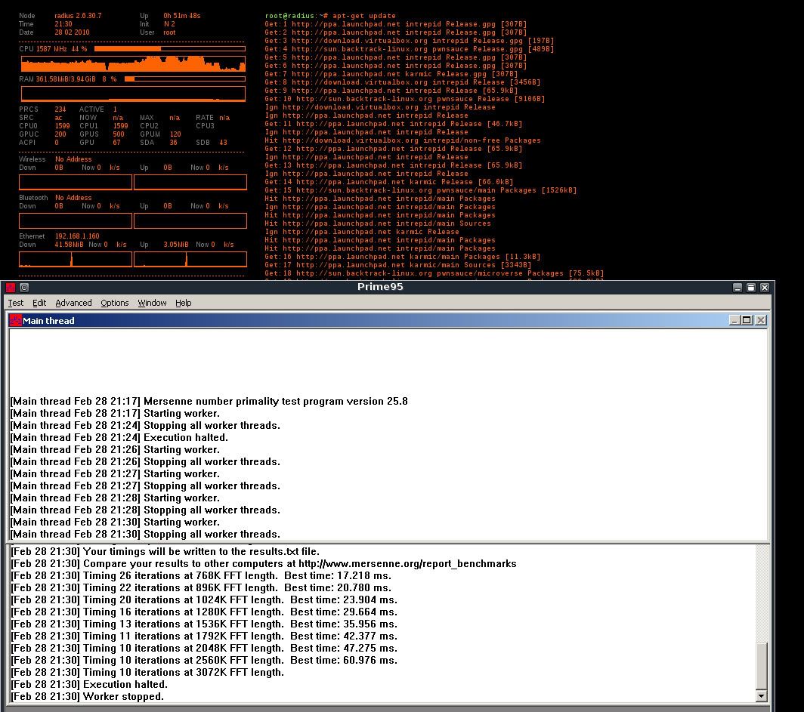
Task: Click the 1024K FFT length timing line
Action: (204, 599)
